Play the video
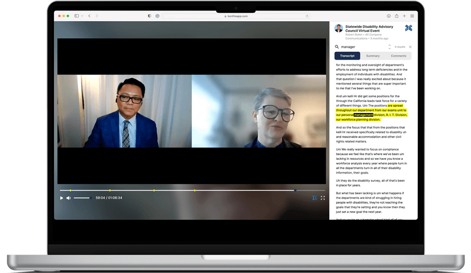The width and height of the screenshot is (471, 273). pyautogui.click(x=62, y=198)
